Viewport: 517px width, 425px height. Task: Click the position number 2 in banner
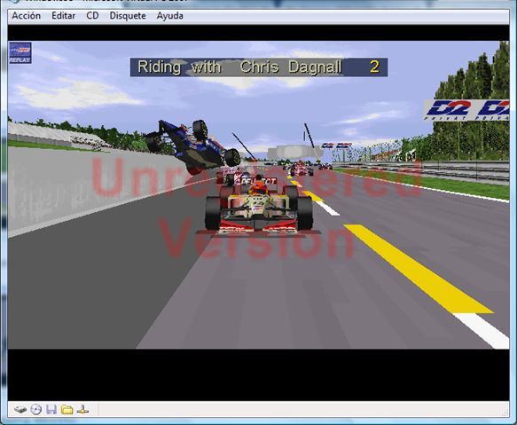coord(374,67)
